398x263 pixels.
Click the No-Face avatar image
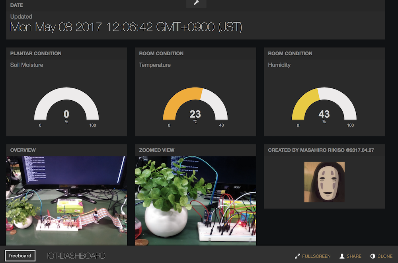[324, 182]
